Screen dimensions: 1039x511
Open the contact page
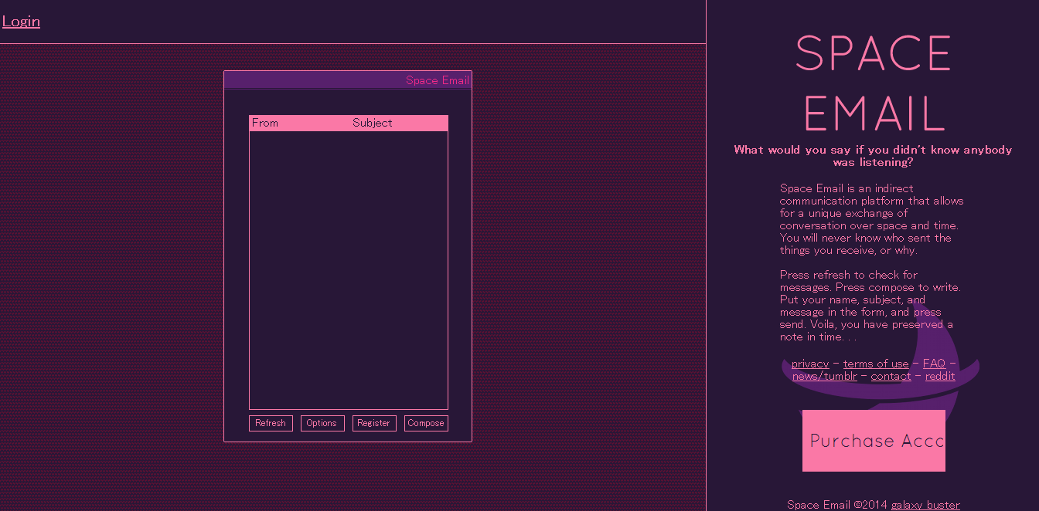click(x=891, y=376)
